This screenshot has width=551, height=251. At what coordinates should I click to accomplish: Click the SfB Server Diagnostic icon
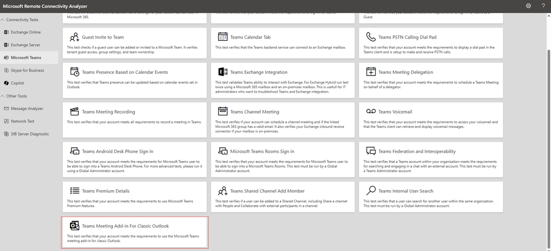pos(6,134)
